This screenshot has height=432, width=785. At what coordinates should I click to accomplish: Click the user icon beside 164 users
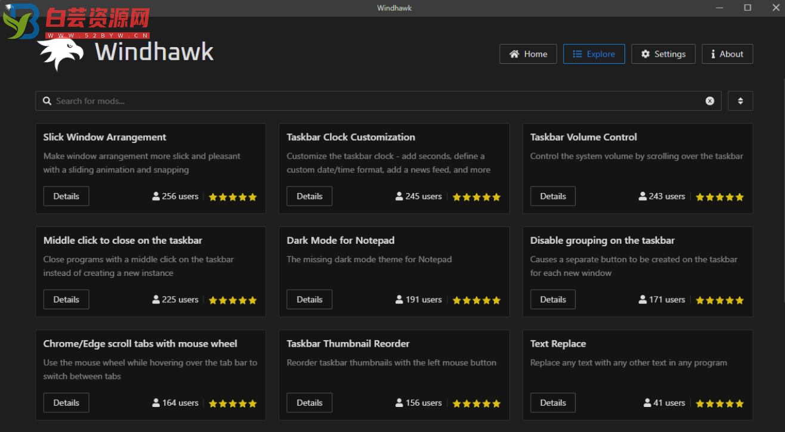156,402
